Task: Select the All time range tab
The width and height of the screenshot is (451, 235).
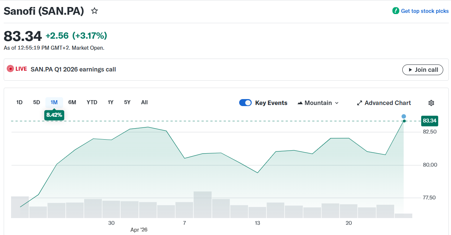Action: pos(144,102)
